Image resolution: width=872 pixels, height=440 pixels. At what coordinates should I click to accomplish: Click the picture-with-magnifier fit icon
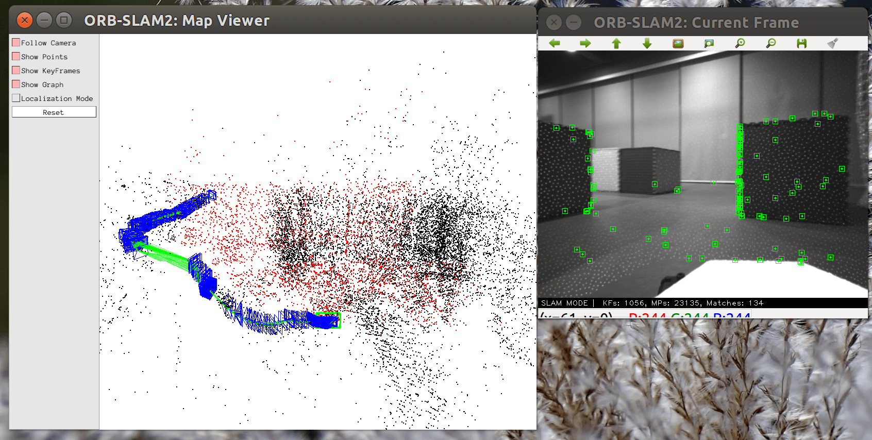[709, 43]
